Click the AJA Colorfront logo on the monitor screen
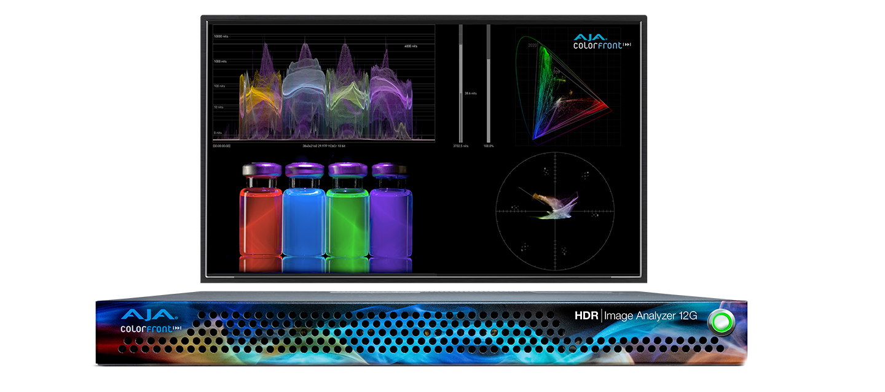 (x=602, y=41)
